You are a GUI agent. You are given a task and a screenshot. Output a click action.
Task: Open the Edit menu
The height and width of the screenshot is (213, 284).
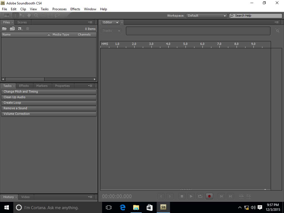pos(14,9)
